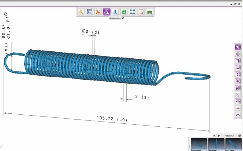The width and height of the screenshot is (243, 151).
Task: Select the Ø2 (d) wire diameter dimension
Action: [x=91, y=31]
